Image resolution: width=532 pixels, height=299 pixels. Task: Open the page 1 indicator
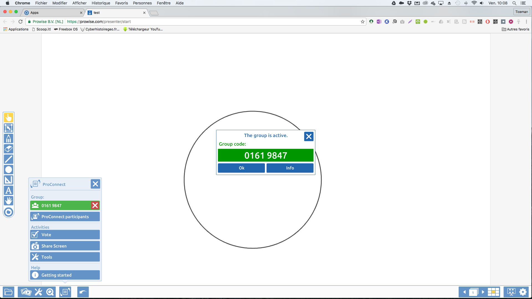click(x=473, y=292)
